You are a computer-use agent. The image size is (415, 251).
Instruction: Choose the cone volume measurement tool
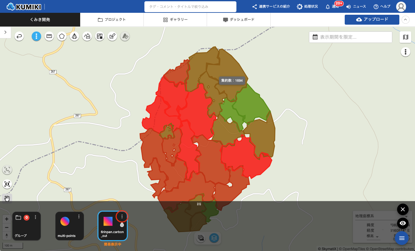(x=74, y=36)
